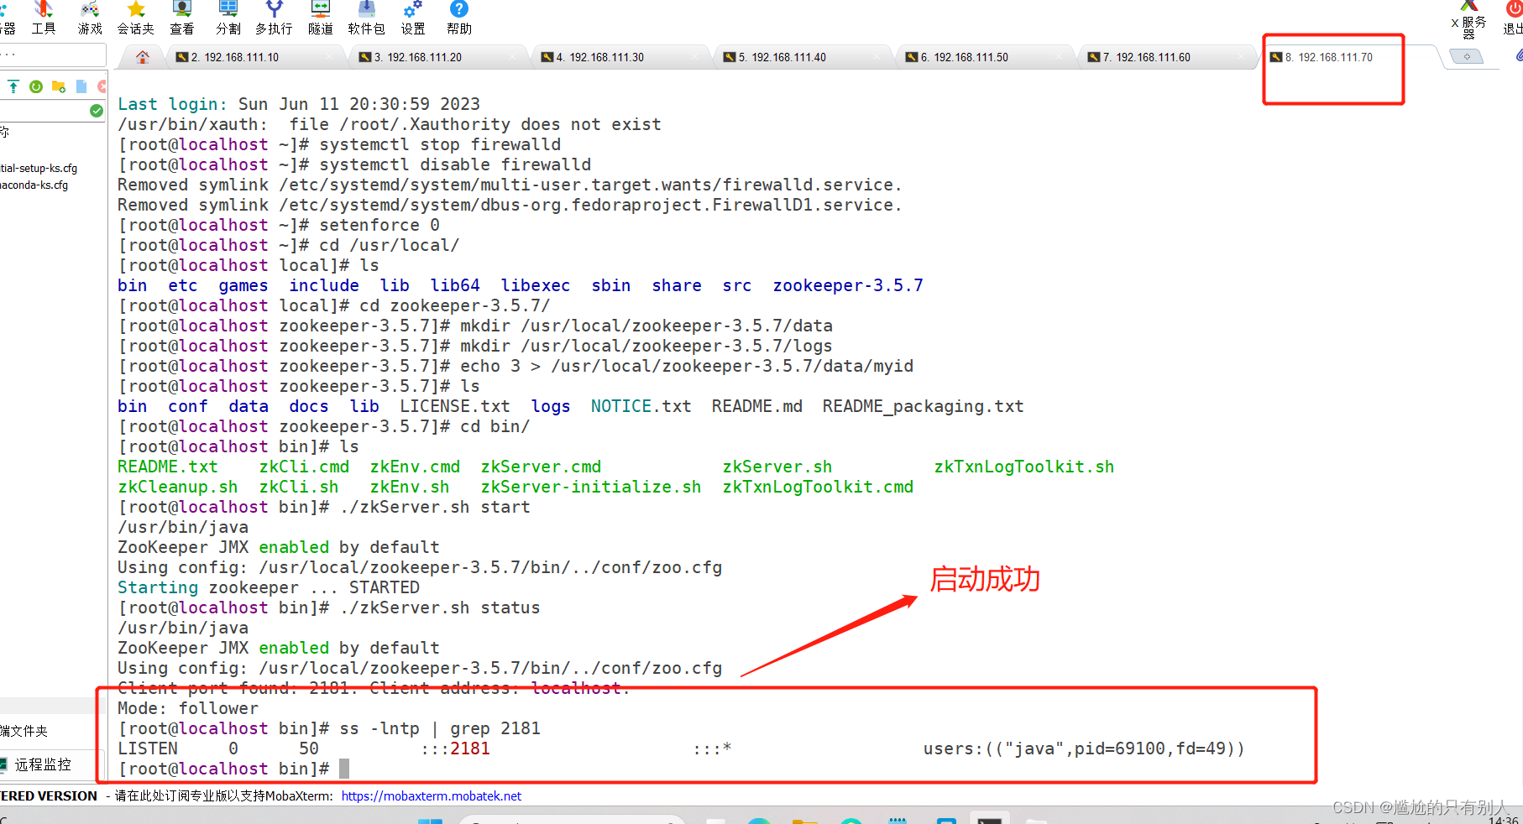
Task: Select anaconda-ks.cfg in the file list
Action: tap(34, 185)
